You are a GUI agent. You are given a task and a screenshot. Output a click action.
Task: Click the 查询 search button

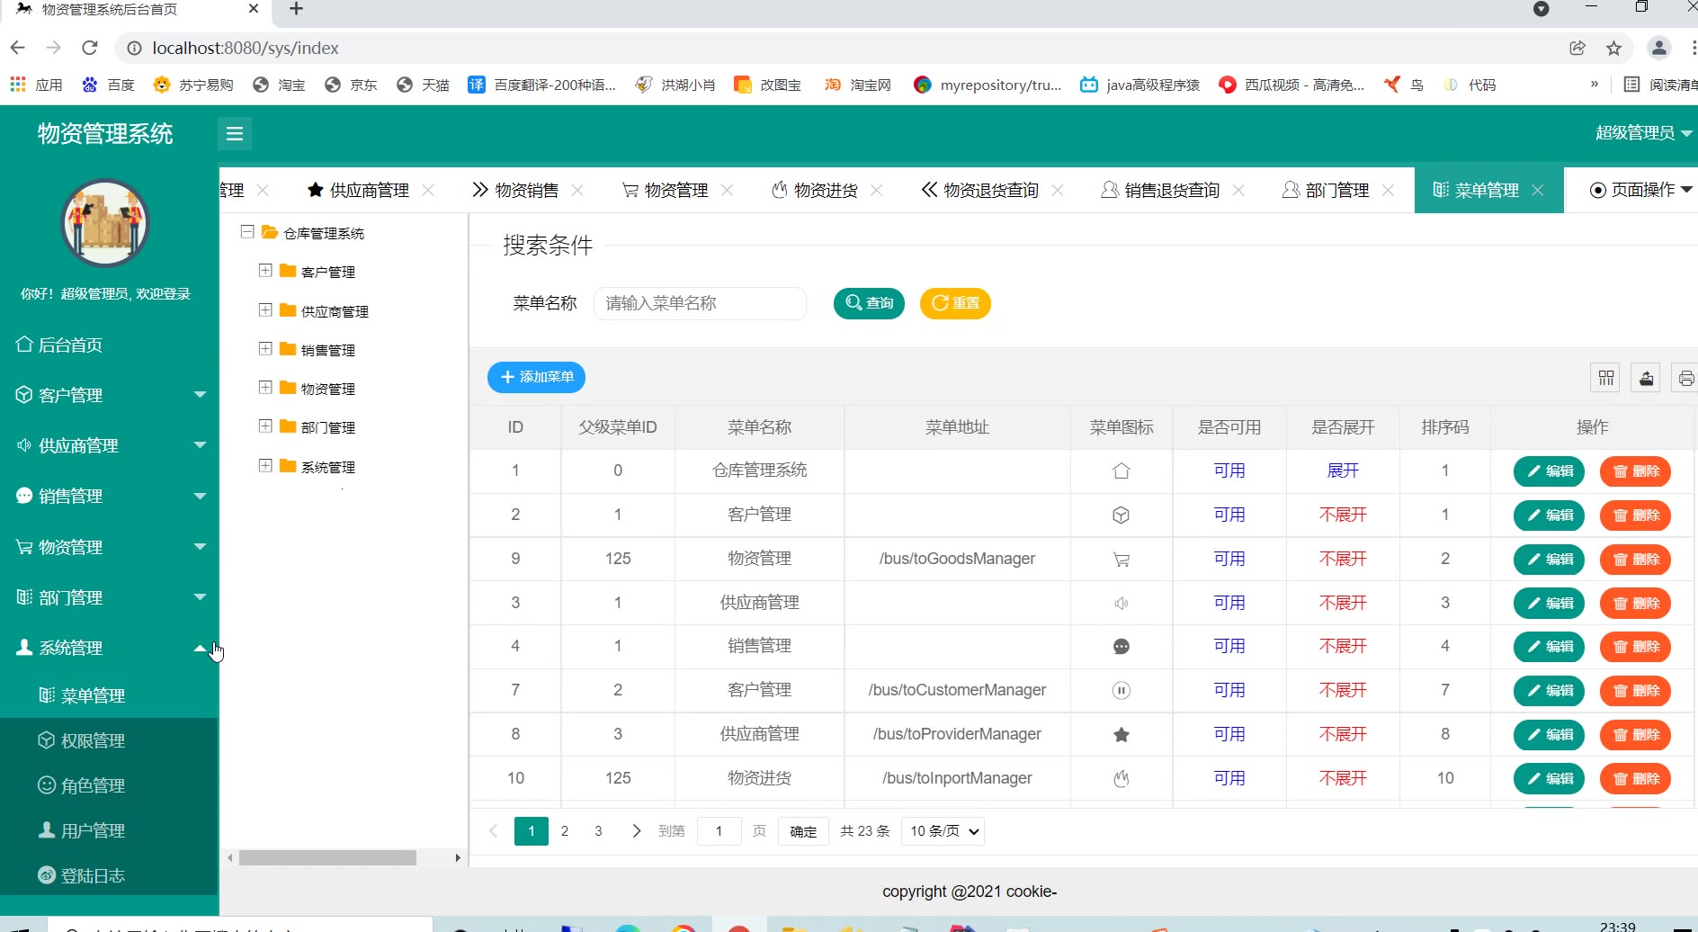869,303
